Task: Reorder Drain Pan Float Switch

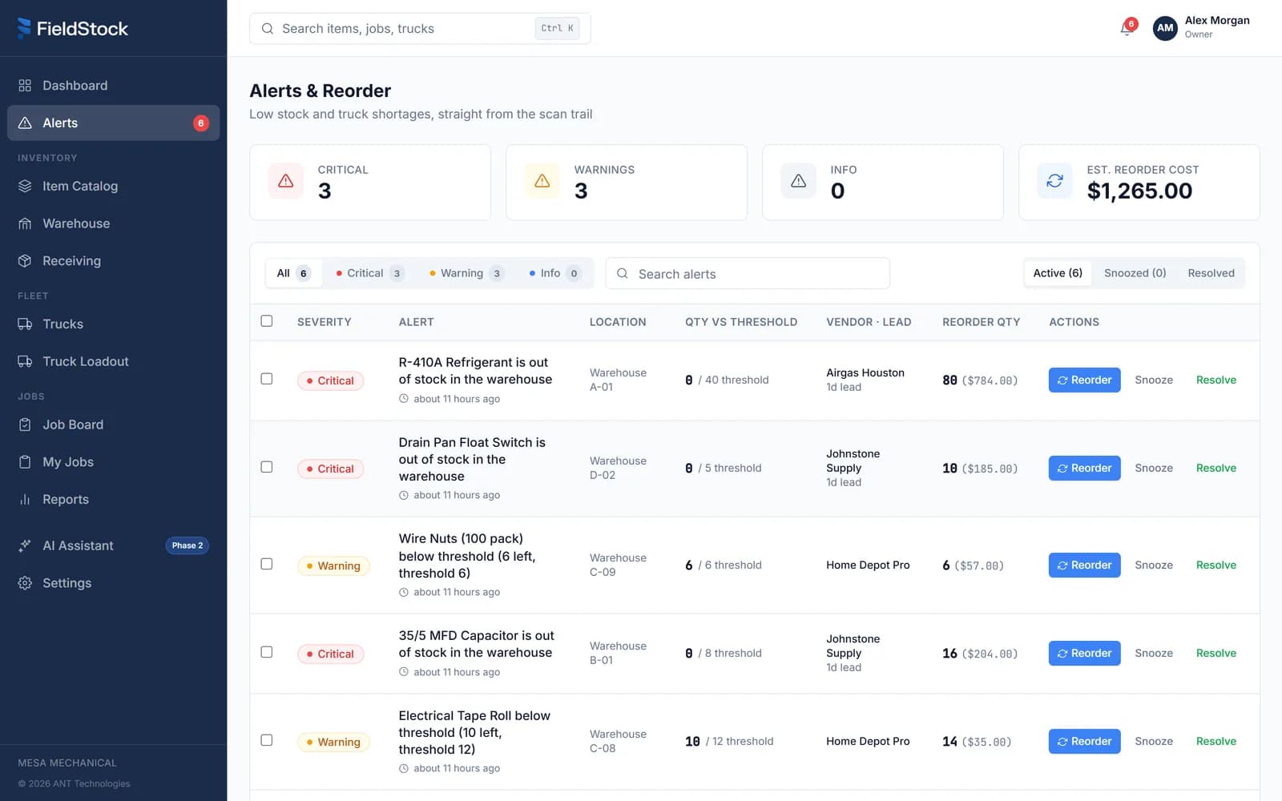Action: tap(1084, 468)
